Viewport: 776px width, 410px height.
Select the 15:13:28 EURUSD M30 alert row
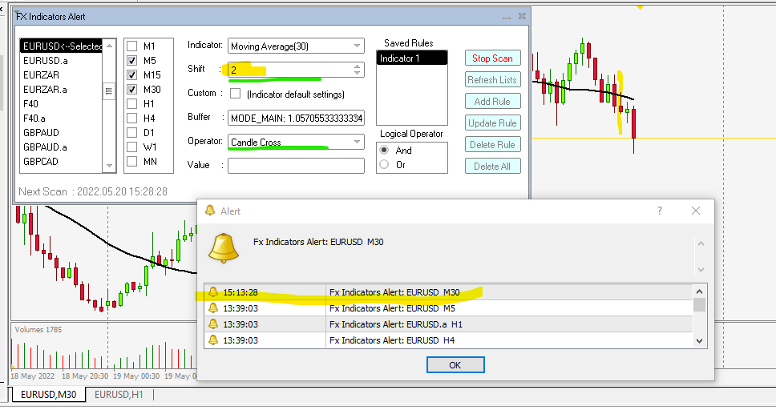click(x=449, y=292)
